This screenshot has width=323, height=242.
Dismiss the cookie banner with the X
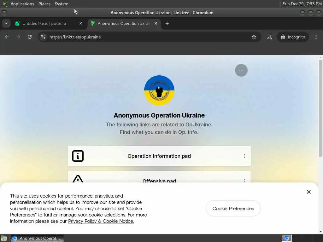click(308, 192)
